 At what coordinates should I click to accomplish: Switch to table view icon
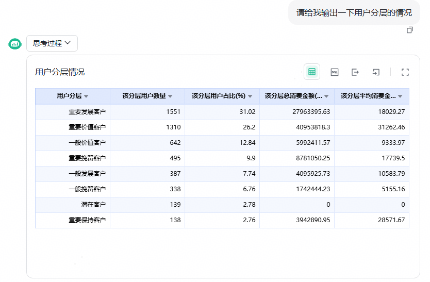pos(312,72)
